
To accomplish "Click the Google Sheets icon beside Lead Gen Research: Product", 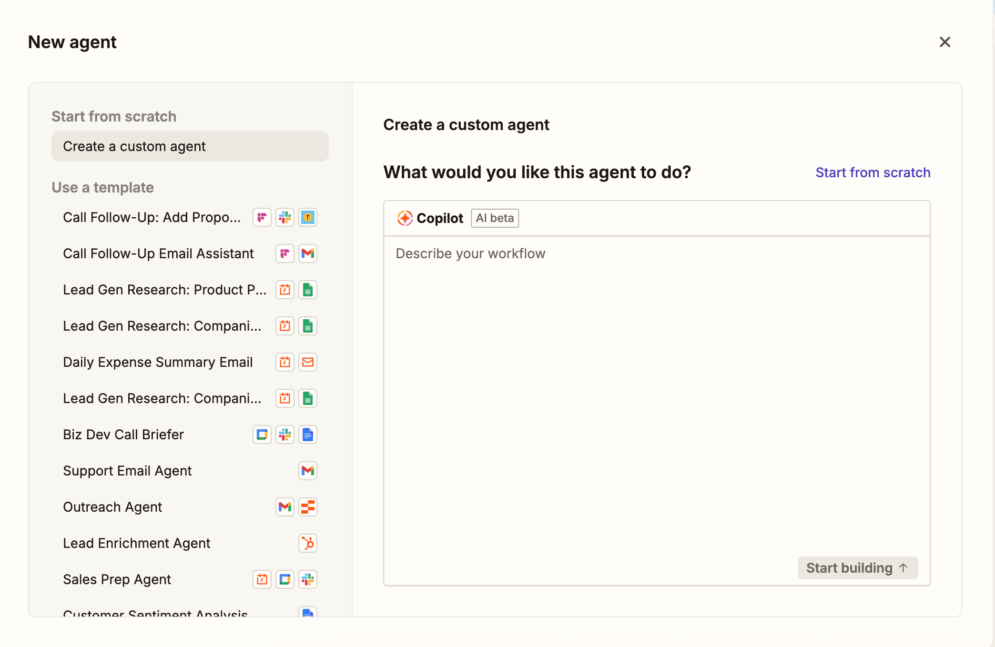I will coord(308,290).
